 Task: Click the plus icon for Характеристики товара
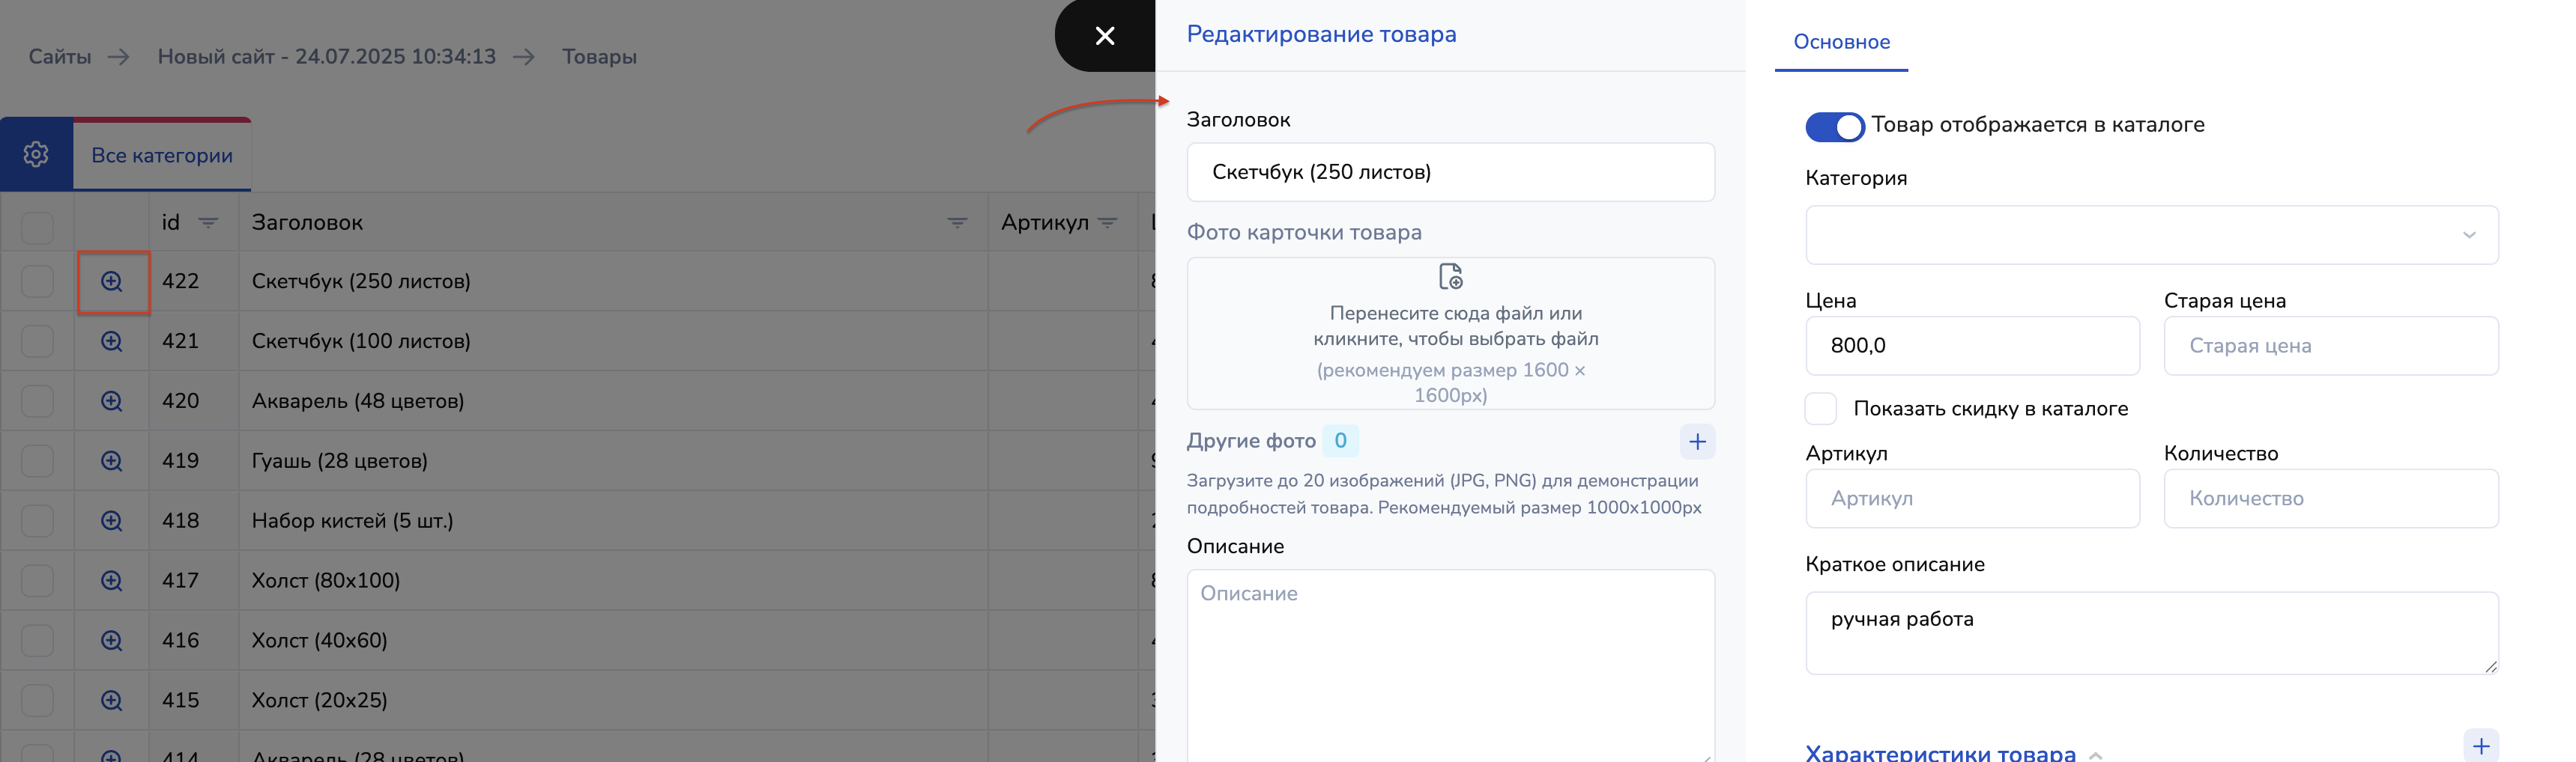(2480, 746)
